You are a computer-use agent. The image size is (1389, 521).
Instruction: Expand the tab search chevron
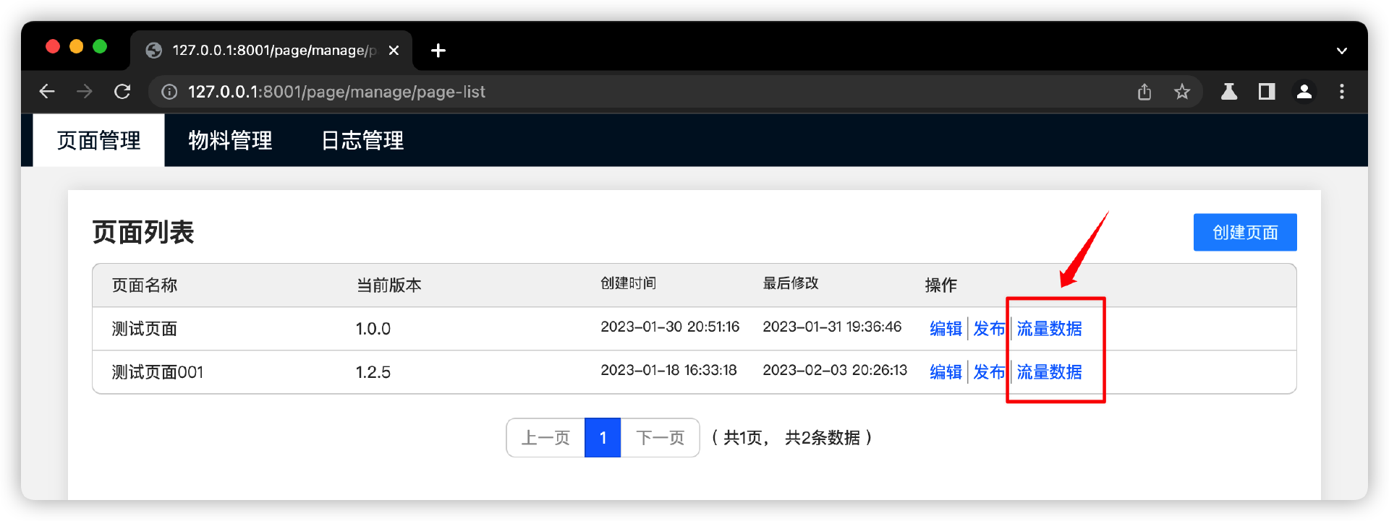coord(1341,51)
